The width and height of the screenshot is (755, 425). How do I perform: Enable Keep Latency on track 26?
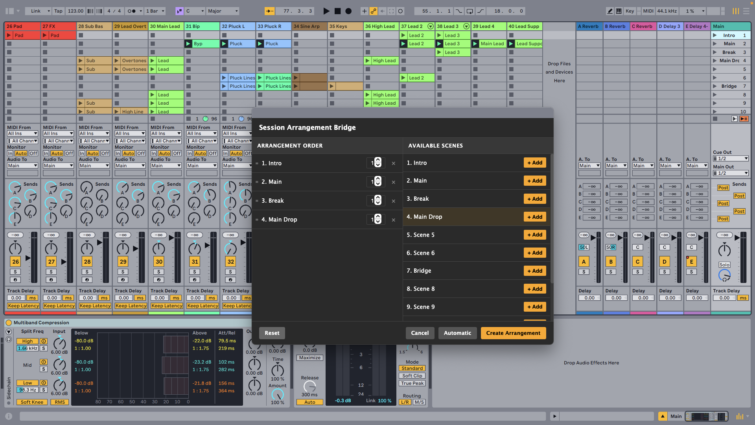click(23, 306)
